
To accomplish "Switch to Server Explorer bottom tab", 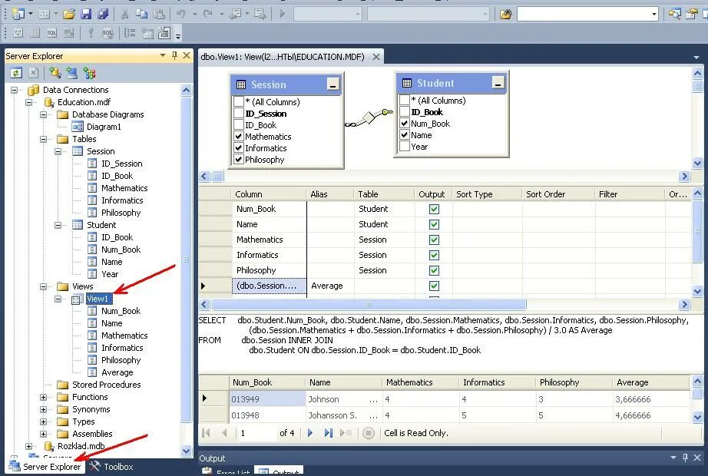I will click(45, 467).
